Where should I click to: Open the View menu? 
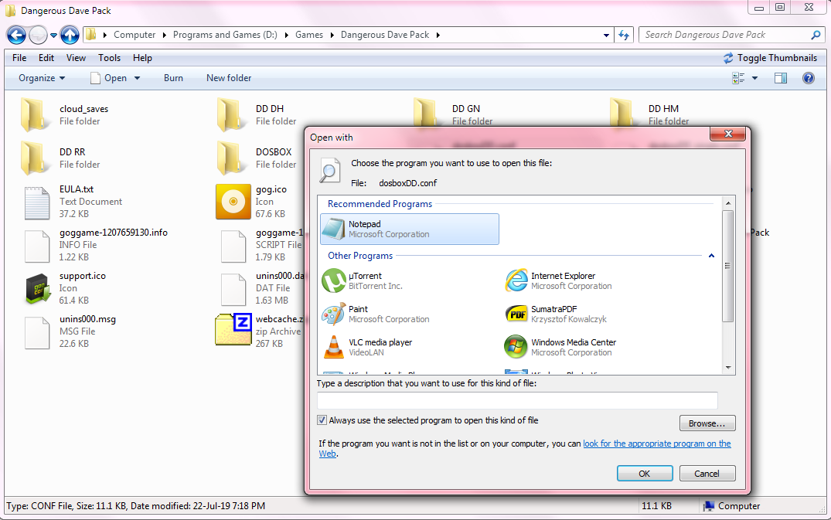click(x=76, y=58)
